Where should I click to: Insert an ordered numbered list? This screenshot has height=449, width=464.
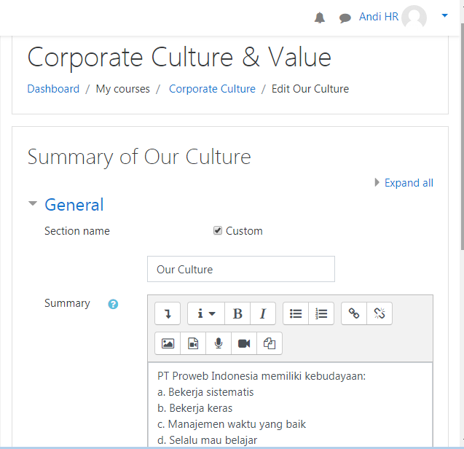[321, 313]
